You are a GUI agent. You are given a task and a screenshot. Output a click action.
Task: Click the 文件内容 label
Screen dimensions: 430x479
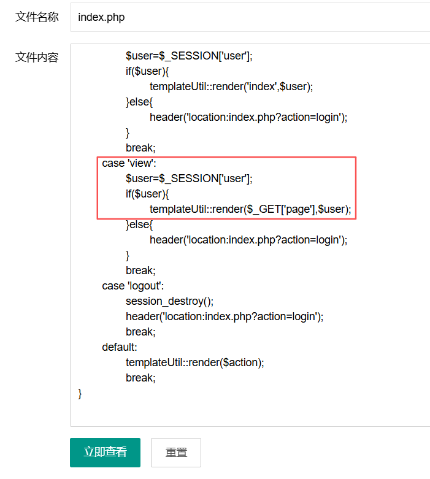click(36, 58)
